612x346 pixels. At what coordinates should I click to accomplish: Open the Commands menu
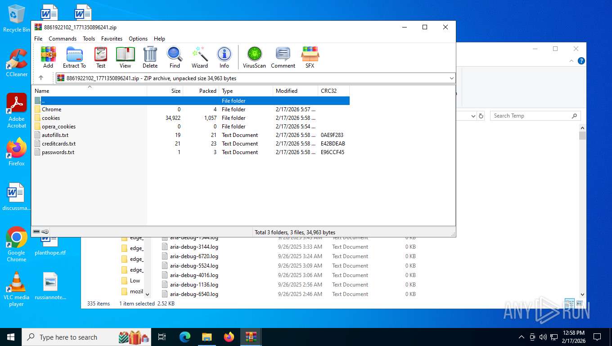coord(63,39)
